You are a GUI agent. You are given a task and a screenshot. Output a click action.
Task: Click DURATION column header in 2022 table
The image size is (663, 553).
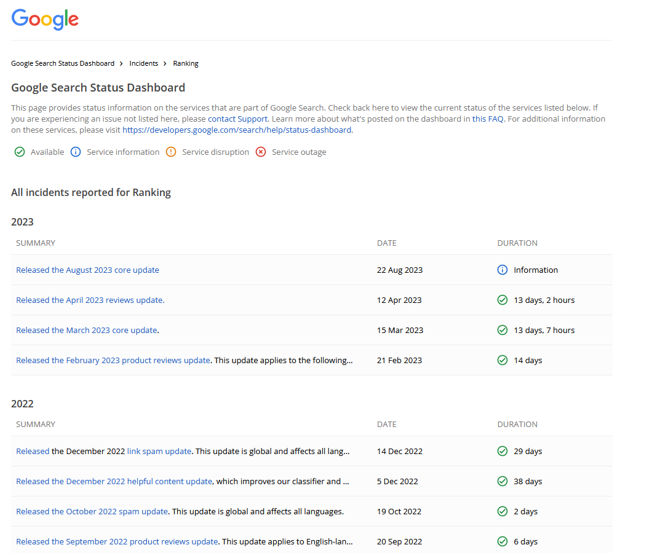click(x=518, y=424)
